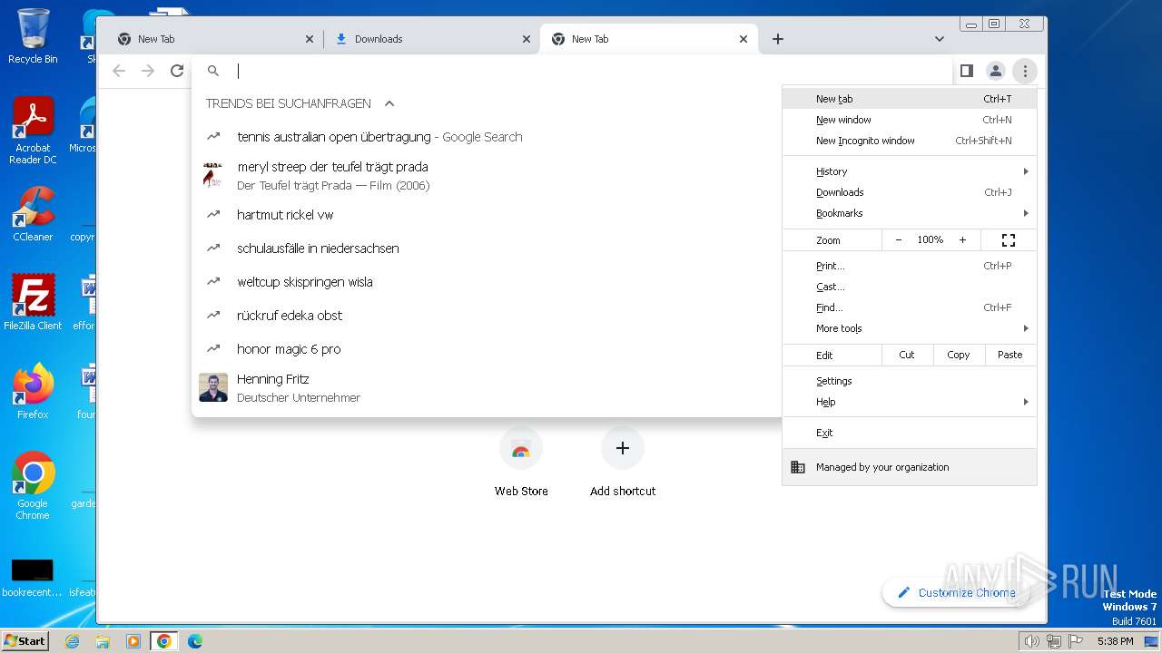Select suggestion schulausfälle in niedersachsen
Screen dimensions: 1162x653
tap(487, 249)
